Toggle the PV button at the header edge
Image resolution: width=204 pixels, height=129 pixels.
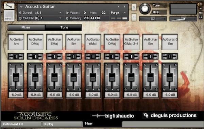tap(201, 17)
